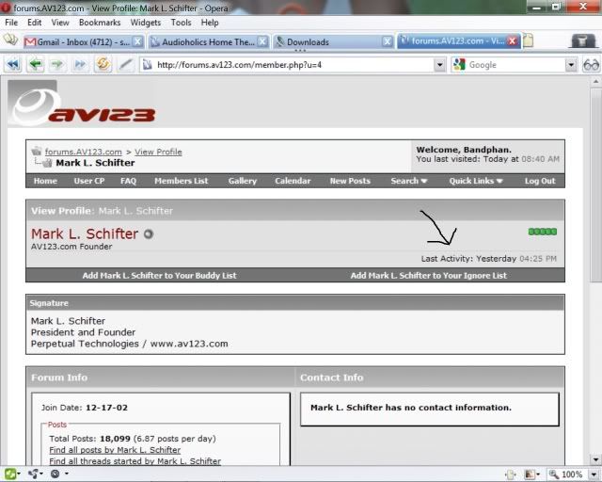Image resolution: width=602 pixels, height=482 pixels.
Task: Click the glasses view icon next to search
Action: point(591,65)
